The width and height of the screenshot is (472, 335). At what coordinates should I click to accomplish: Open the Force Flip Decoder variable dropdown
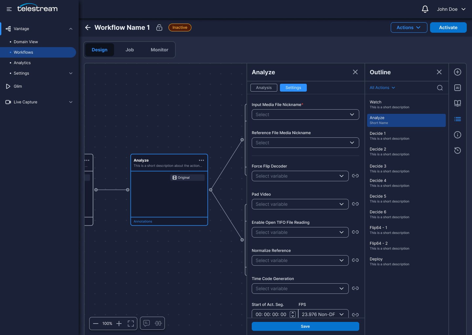coord(300,176)
